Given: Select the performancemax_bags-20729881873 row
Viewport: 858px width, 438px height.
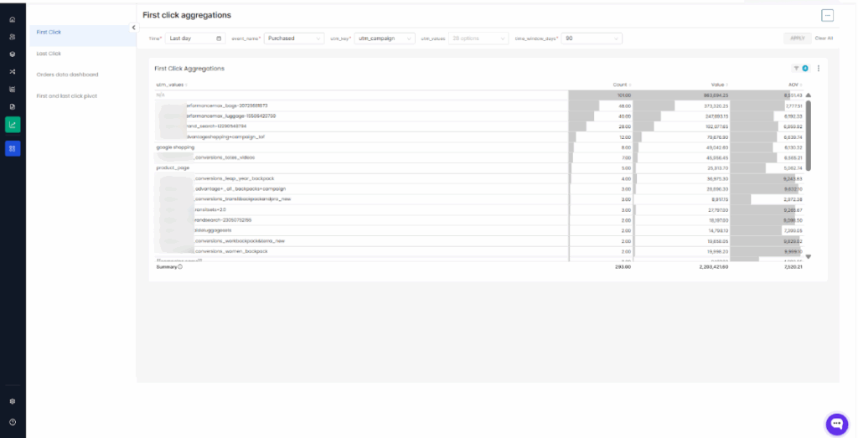Looking at the screenshot, I should point(479,106).
